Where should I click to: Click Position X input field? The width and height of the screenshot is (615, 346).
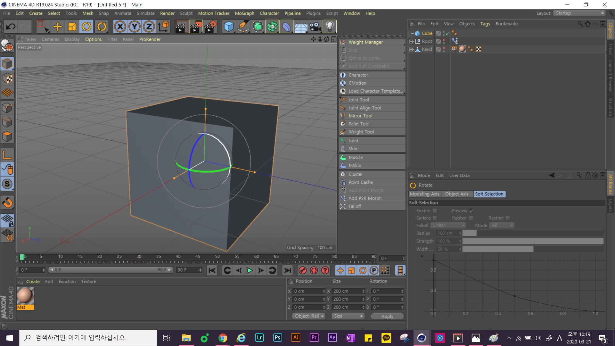coord(308,291)
